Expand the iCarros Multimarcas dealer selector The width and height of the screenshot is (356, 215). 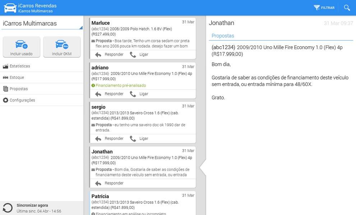coord(42,24)
